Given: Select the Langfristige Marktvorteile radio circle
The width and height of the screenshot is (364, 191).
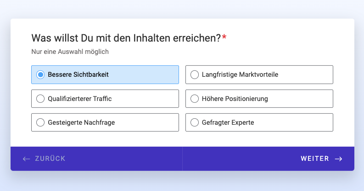Looking at the screenshot, I should 195,74.
